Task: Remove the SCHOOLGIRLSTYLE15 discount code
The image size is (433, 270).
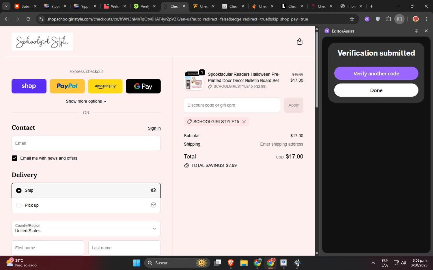Action: pos(244,122)
